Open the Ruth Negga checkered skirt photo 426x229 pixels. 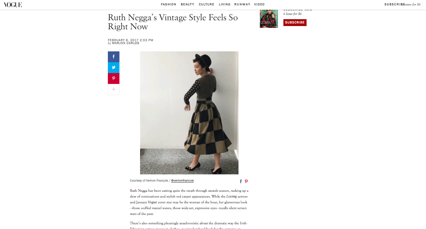point(189,113)
